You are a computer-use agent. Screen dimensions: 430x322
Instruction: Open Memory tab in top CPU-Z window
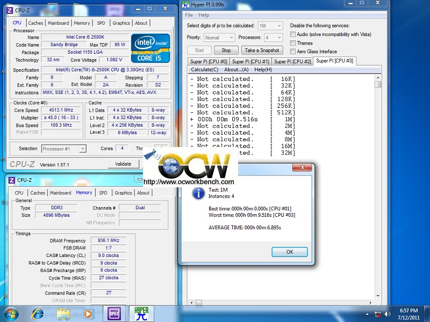(x=82, y=23)
